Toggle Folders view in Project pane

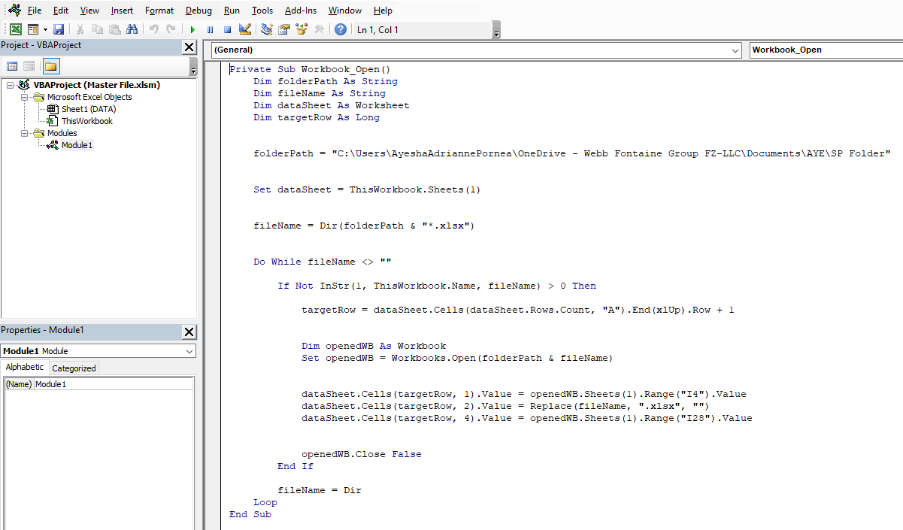50,66
